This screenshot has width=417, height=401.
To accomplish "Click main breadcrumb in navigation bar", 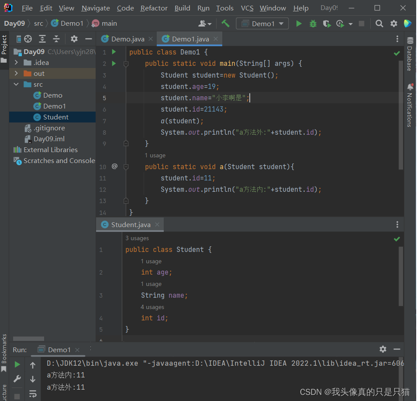I will coord(109,24).
